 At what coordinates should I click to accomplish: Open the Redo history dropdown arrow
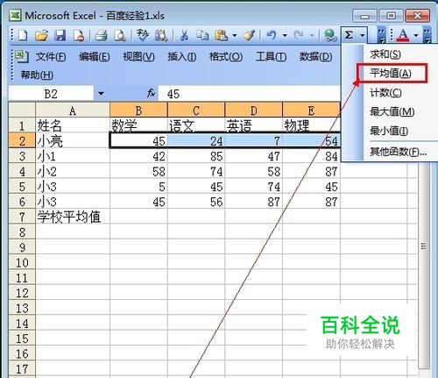[x=312, y=36]
